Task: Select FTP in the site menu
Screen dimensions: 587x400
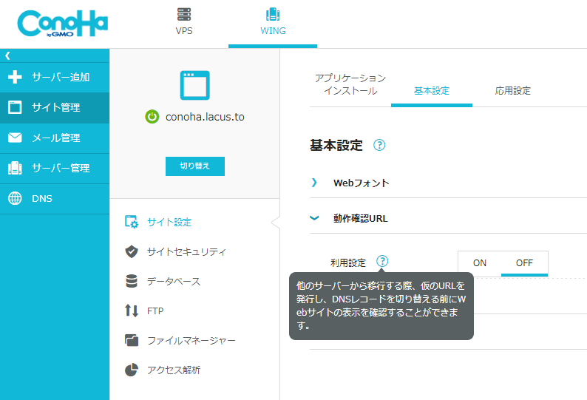Action: pos(155,311)
